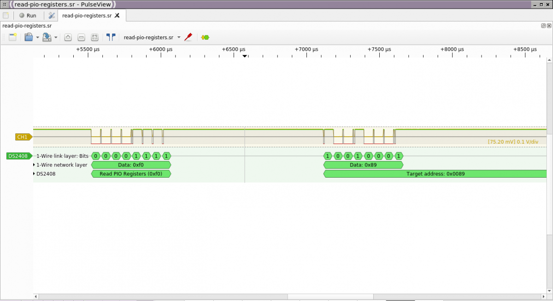553x301 pixels.
Task: Save the session with the save icon
Action: (47, 37)
